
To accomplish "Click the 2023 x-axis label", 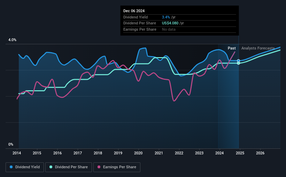I will 199,153.
